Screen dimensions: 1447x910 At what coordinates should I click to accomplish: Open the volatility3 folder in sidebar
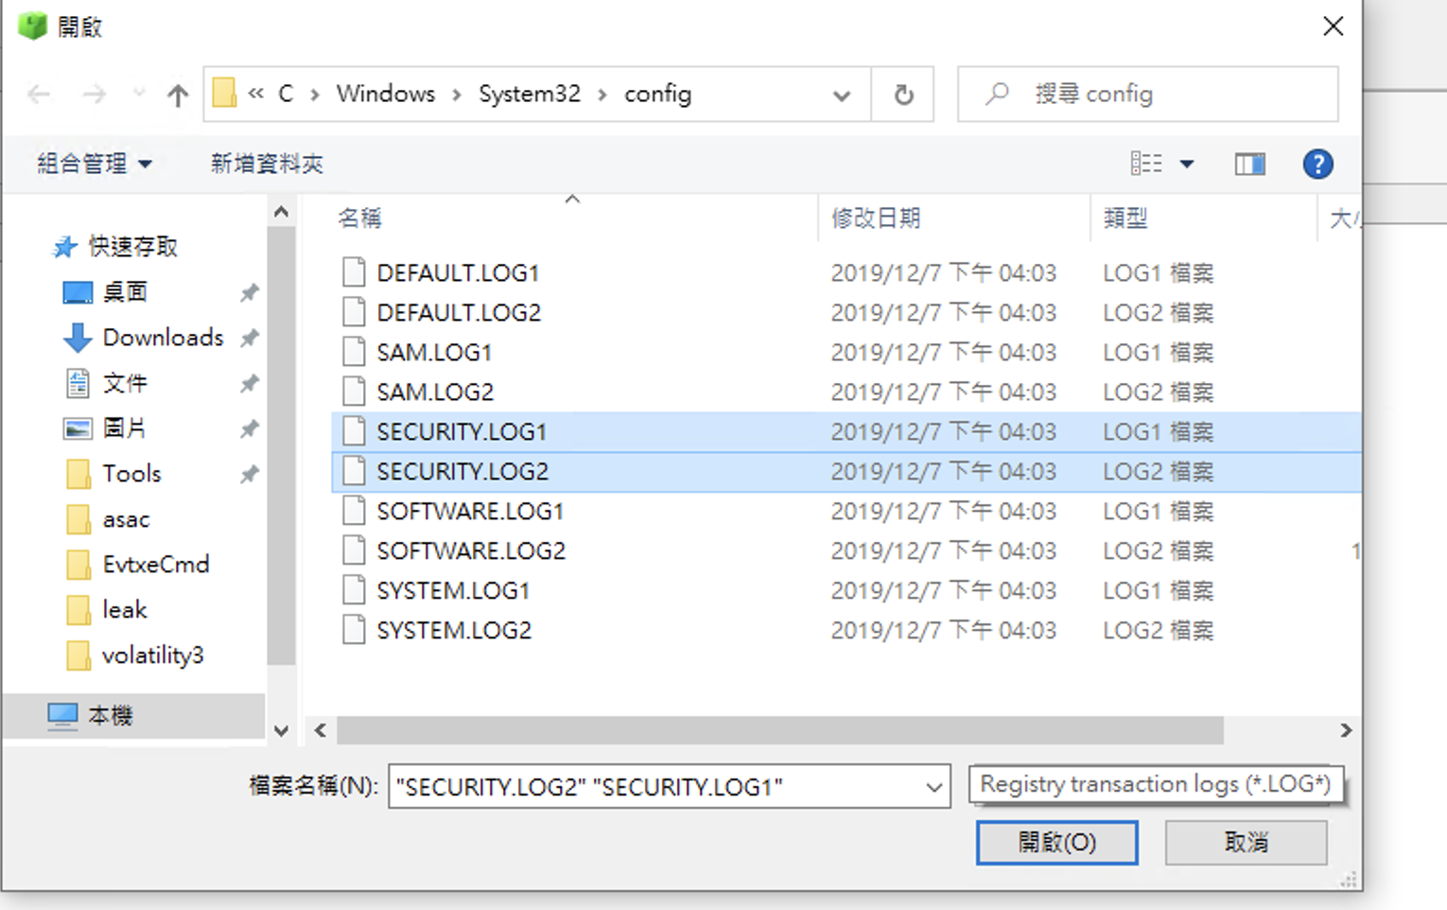coord(152,656)
